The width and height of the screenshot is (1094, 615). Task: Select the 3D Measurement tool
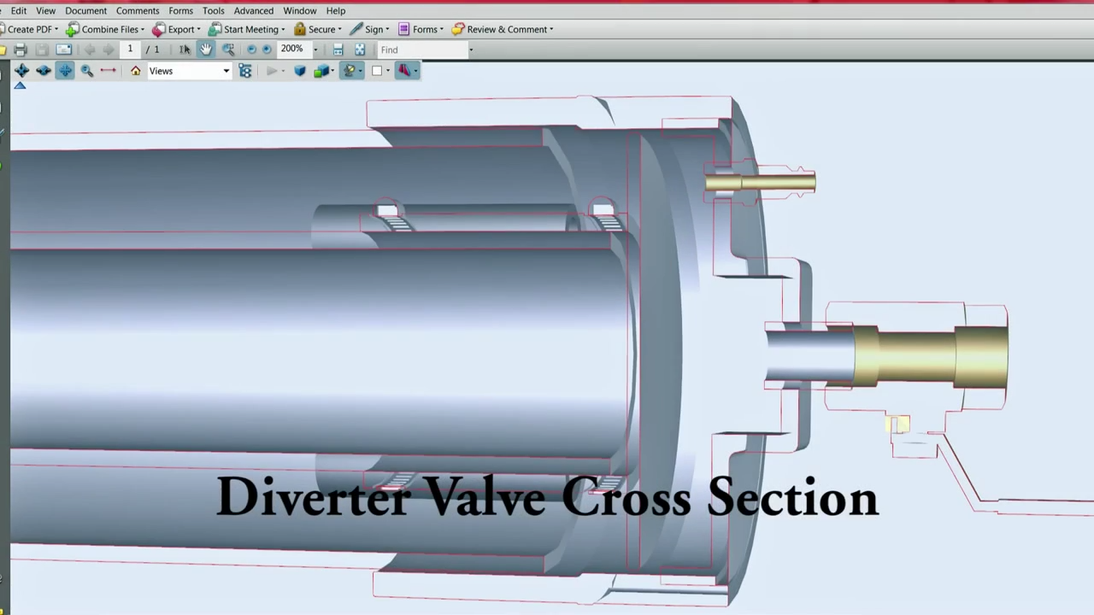pyautogui.click(x=109, y=71)
